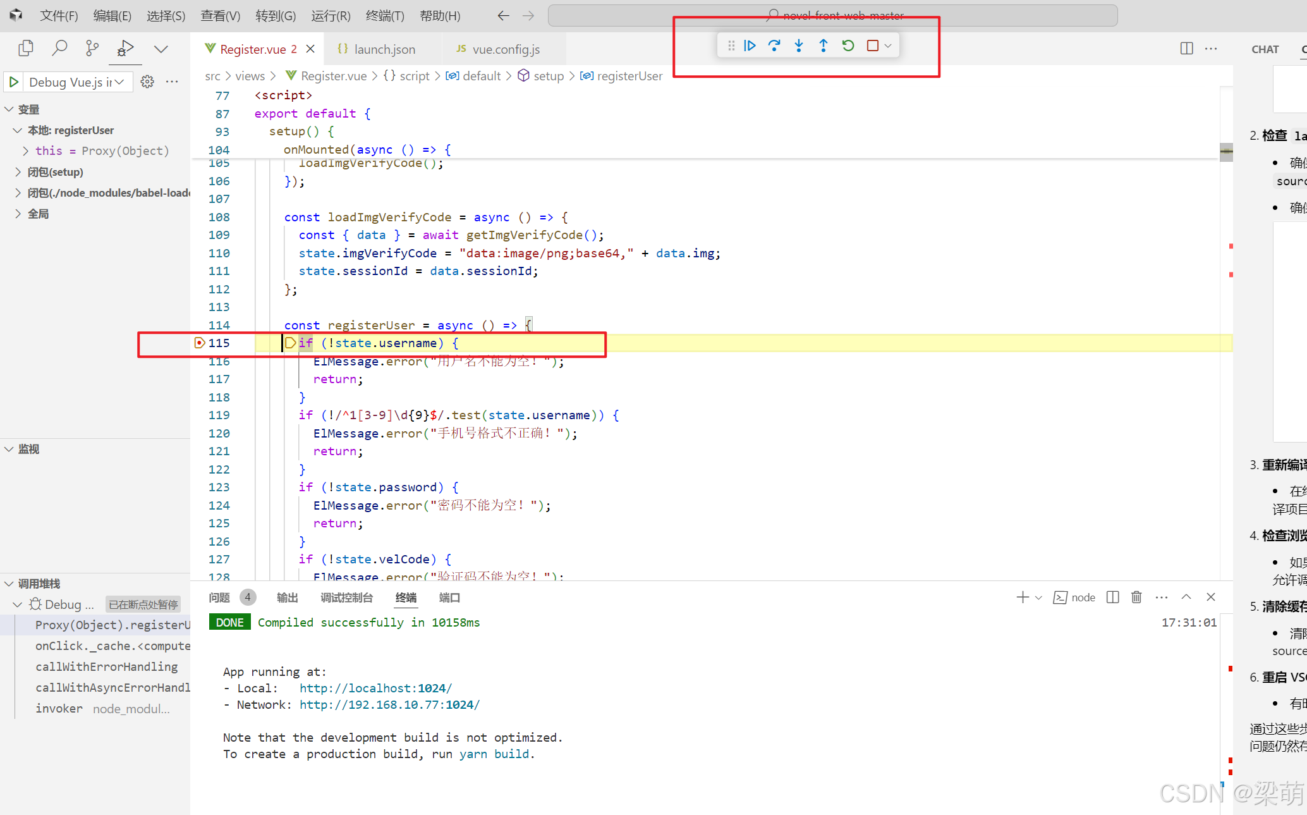Open the launch.json gear settings icon

click(x=147, y=82)
